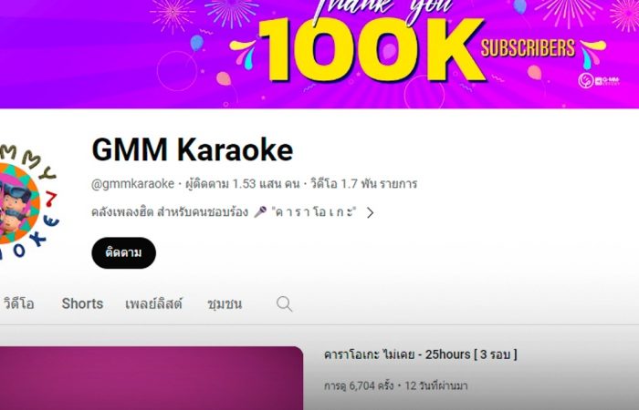Click the 6,704 views video metadata line
The width and height of the screenshot is (639, 410).
(395, 385)
